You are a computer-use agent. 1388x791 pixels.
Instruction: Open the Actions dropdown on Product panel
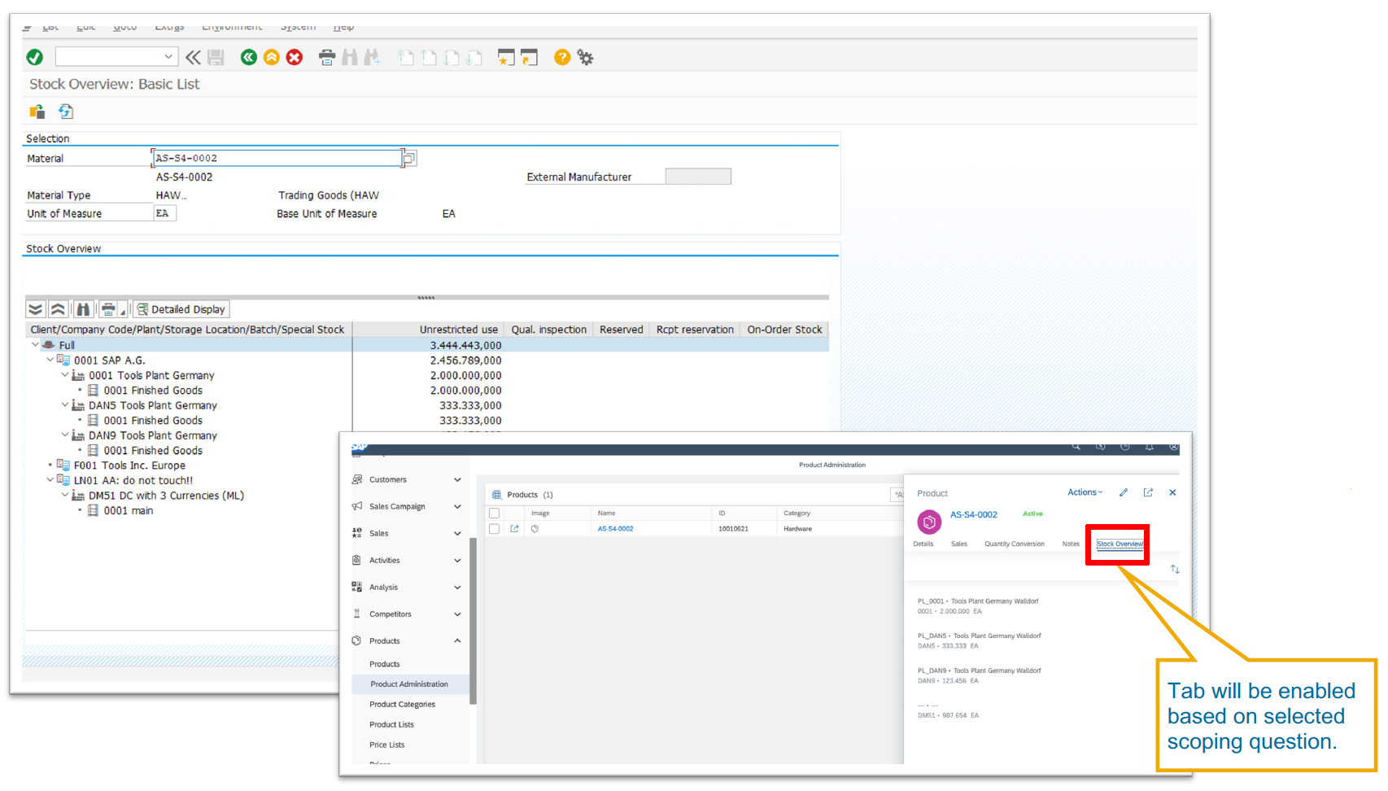(x=1085, y=492)
